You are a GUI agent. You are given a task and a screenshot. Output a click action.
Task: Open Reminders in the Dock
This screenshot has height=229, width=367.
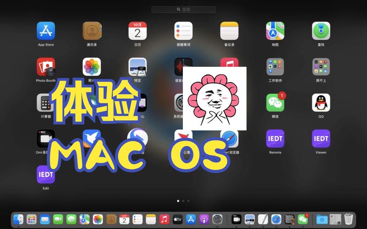[x=137, y=219]
